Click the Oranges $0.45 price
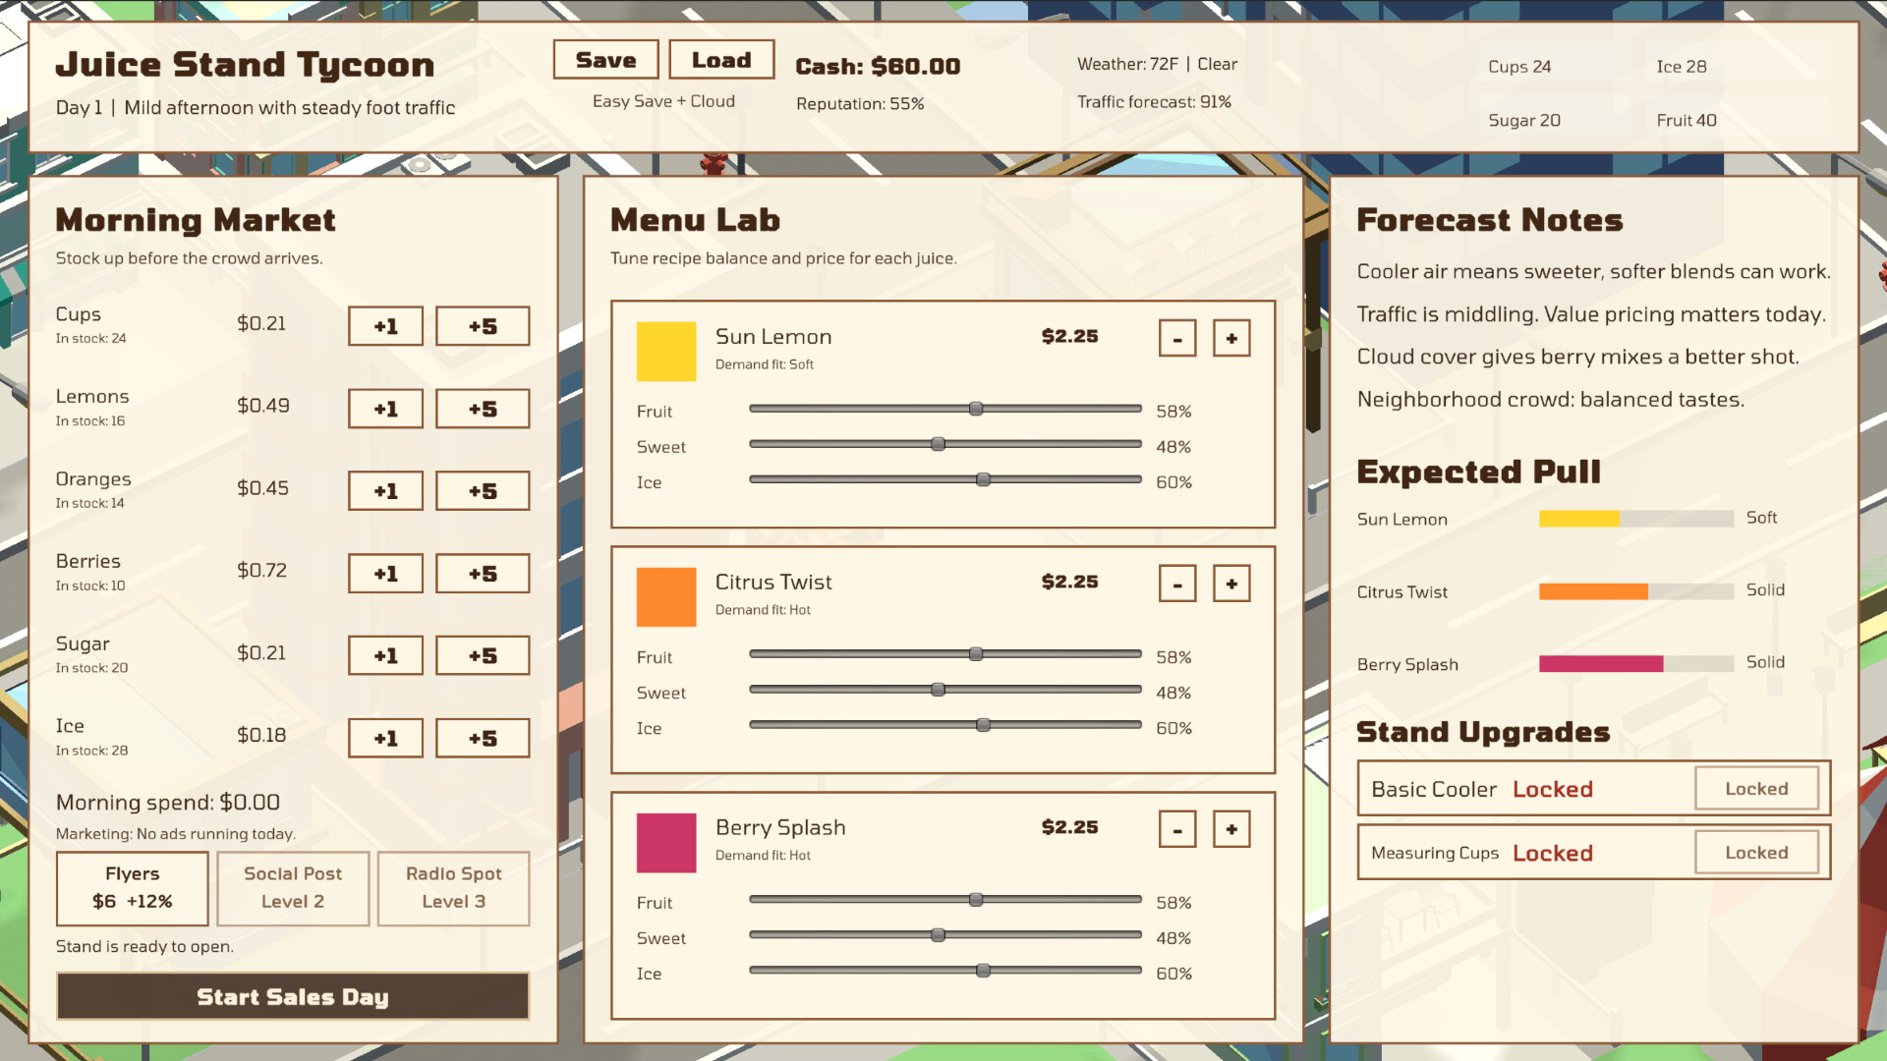The width and height of the screenshot is (1887, 1061). coord(262,488)
